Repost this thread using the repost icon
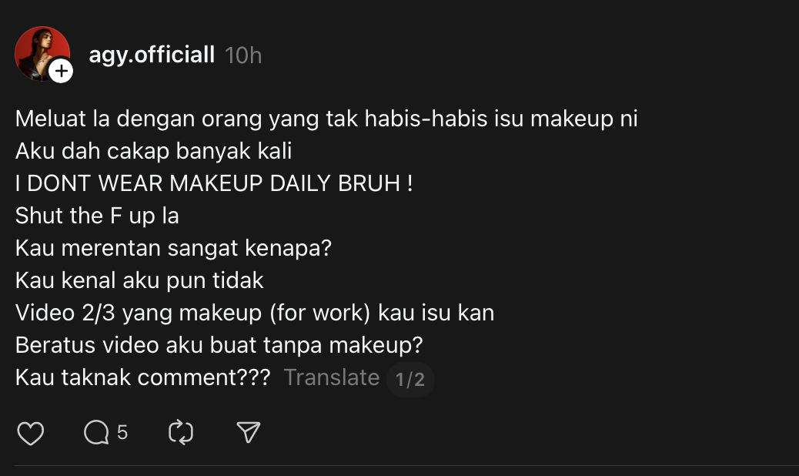Screen dimensions: 799x476 pyautogui.click(x=180, y=433)
